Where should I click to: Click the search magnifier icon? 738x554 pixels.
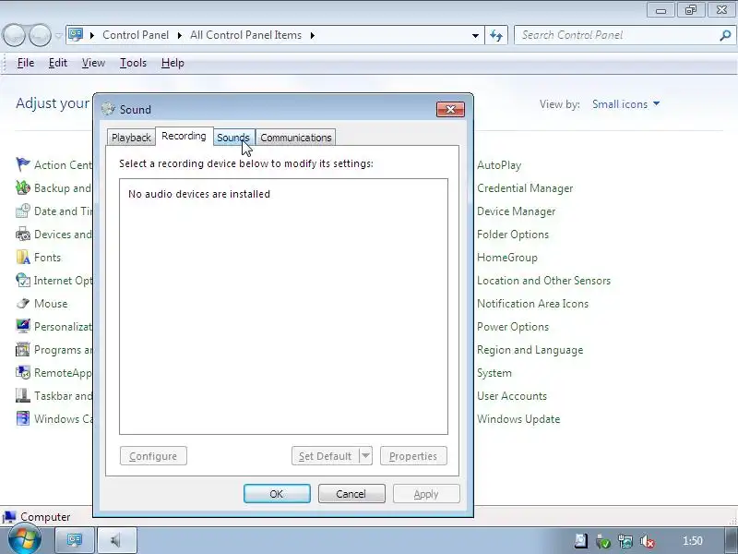(725, 35)
